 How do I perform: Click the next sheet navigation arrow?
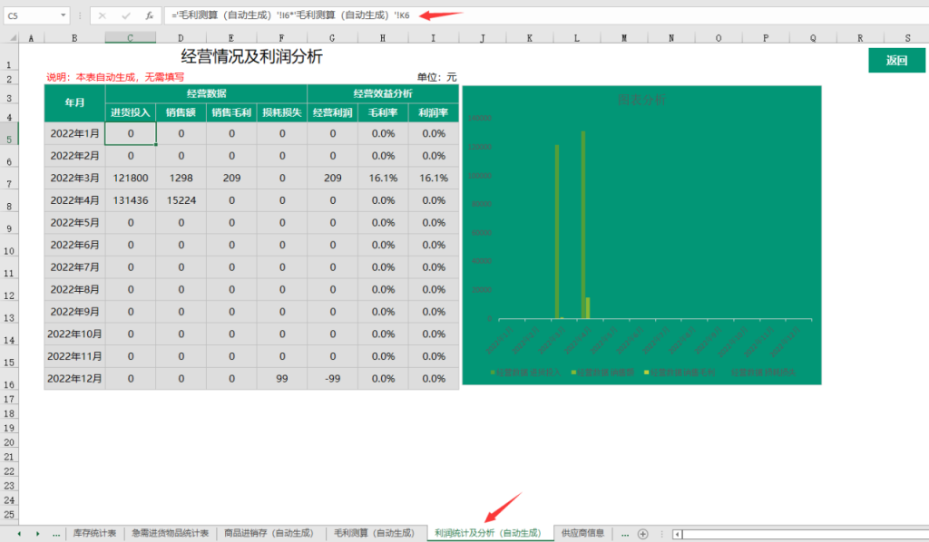(38, 533)
